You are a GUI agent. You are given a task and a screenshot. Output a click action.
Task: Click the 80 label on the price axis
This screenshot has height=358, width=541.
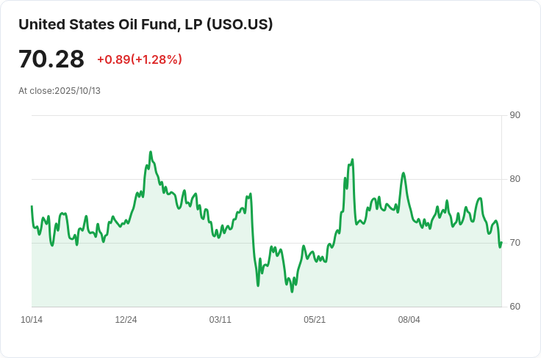[515, 179]
